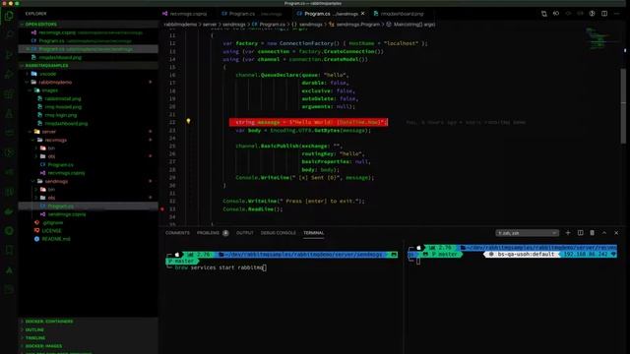Open sendmsgs.csproj in the file tree
Image resolution: width=630 pixels, height=354 pixels.
[x=67, y=214]
